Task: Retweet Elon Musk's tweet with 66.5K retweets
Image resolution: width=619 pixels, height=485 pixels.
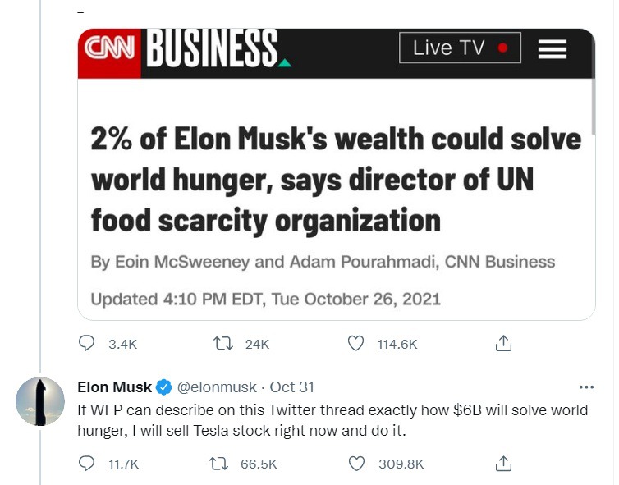Action: click(218, 464)
